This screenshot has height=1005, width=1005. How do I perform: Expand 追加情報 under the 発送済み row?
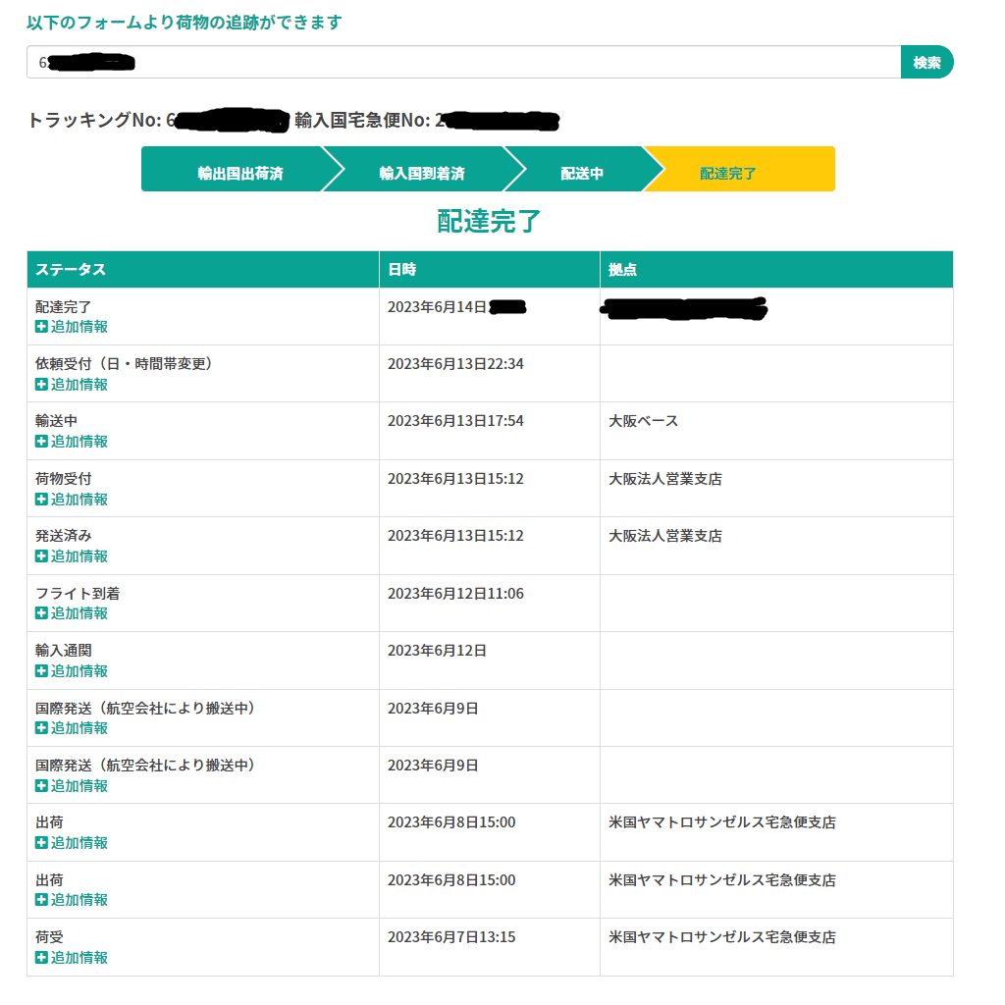click(x=71, y=556)
